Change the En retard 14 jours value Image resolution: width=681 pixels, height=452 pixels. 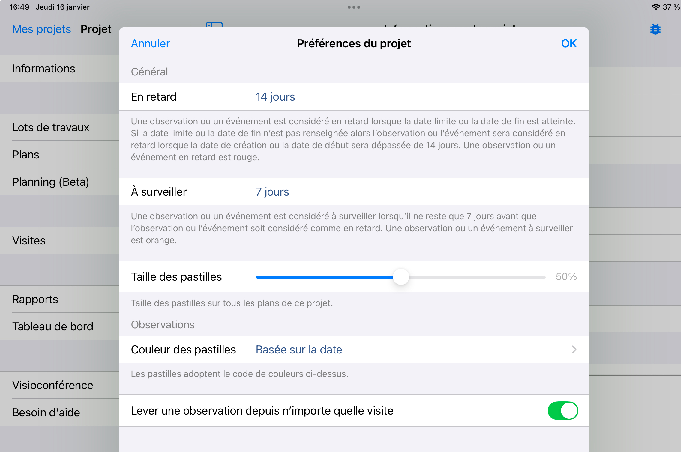pos(275,97)
